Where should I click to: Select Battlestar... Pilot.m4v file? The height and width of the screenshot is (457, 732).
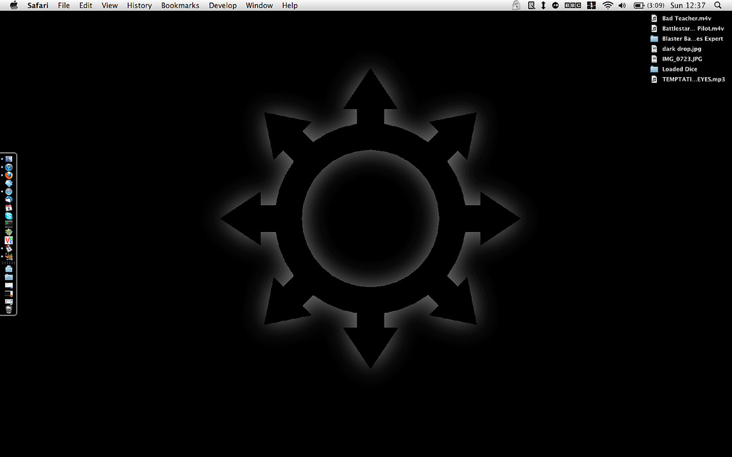pos(688,29)
